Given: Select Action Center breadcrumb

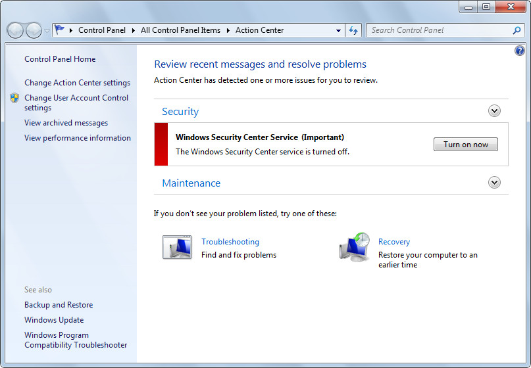Looking at the screenshot, I should [x=259, y=30].
